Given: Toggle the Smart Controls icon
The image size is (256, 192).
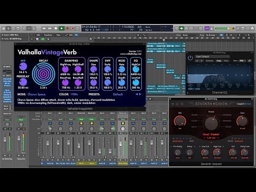Looking at the screenshot, I should point(24,28).
